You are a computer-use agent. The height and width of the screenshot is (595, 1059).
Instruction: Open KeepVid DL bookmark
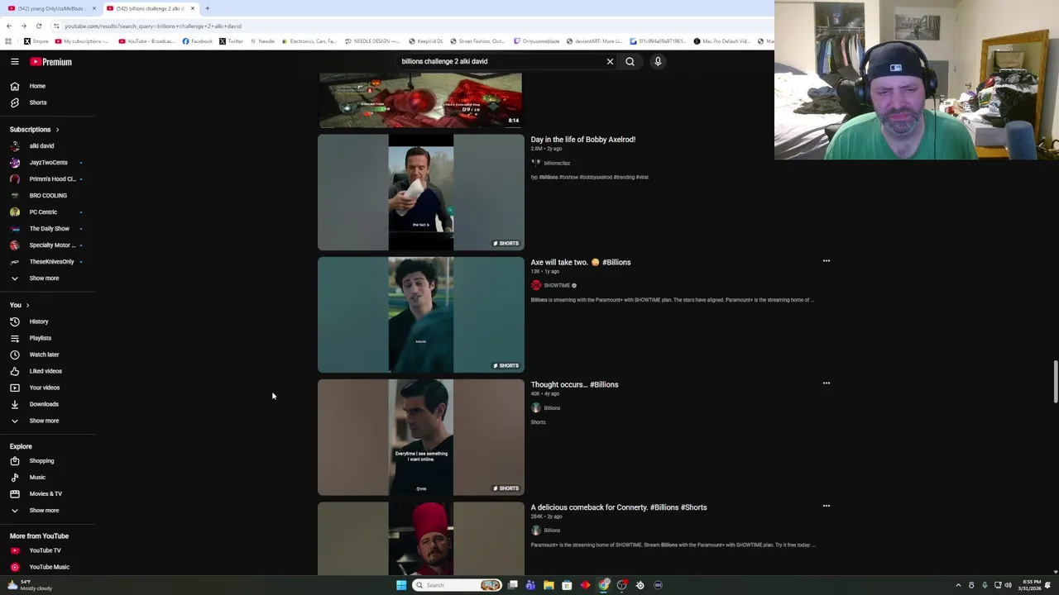[x=426, y=41]
